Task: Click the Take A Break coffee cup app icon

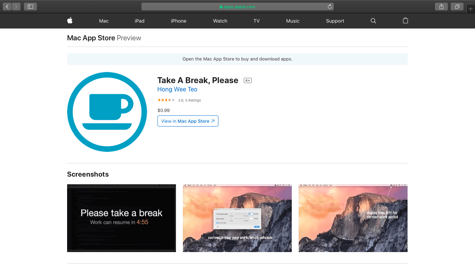Action: click(107, 112)
